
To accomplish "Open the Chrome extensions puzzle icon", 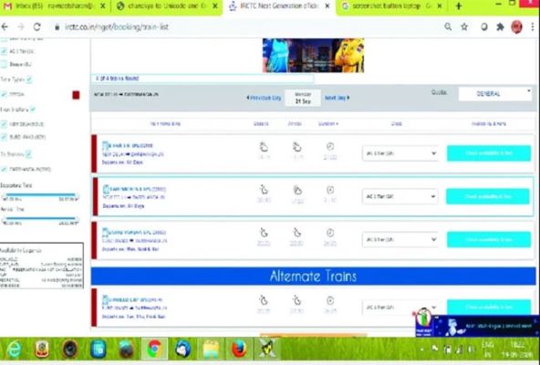I will click(x=500, y=26).
